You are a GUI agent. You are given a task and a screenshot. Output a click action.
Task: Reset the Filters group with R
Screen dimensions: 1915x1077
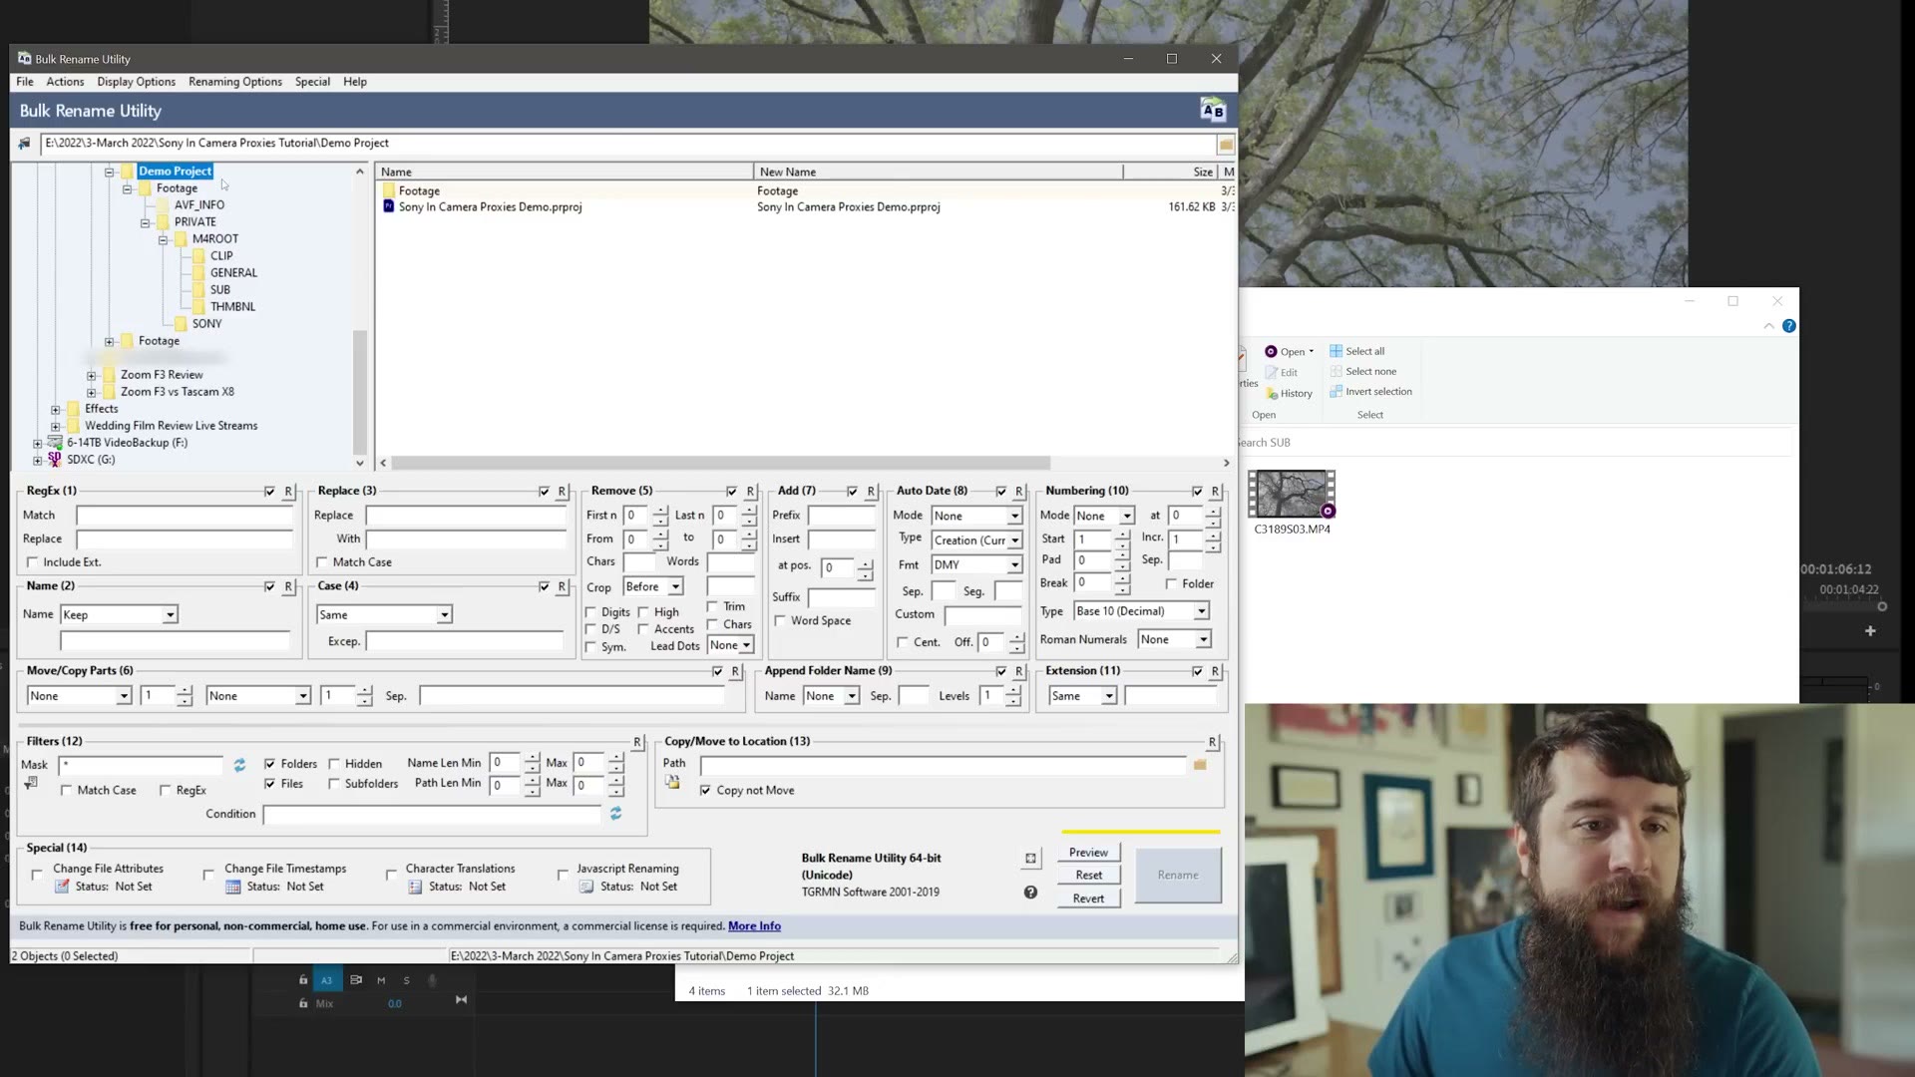tap(636, 743)
